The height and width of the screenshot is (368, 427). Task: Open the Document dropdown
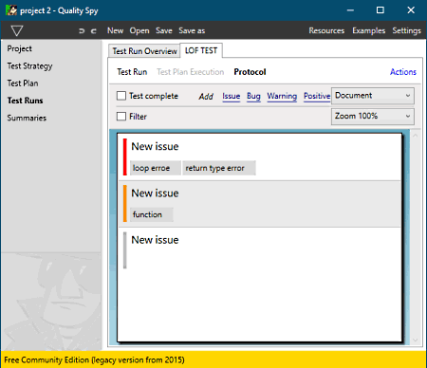tap(373, 96)
